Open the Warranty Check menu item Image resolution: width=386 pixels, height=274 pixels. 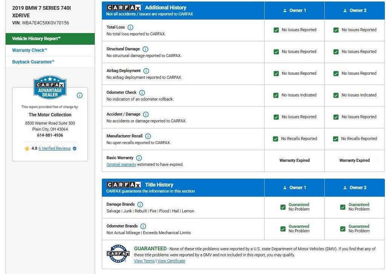tap(29, 50)
